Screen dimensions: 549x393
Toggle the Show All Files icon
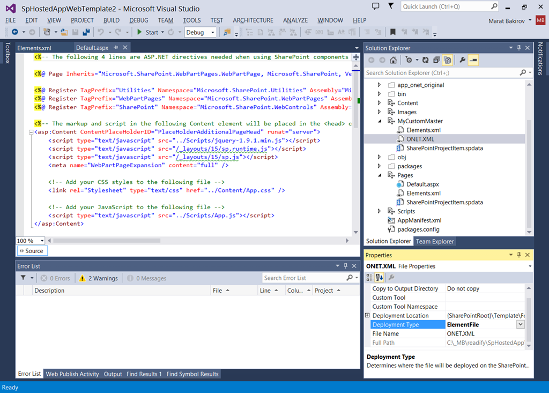pyautogui.click(x=448, y=60)
